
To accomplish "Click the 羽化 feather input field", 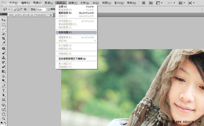I will coord(41,9).
